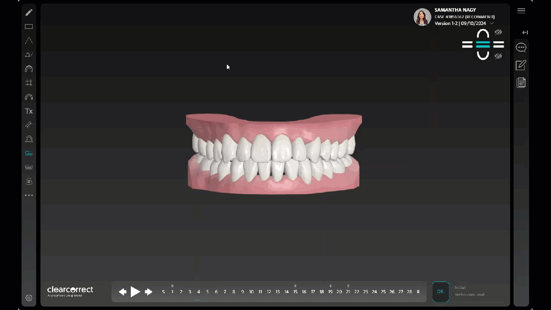Toggle the grid overlay icon
The height and width of the screenshot is (310, 551).
click(x=29, y=83)
